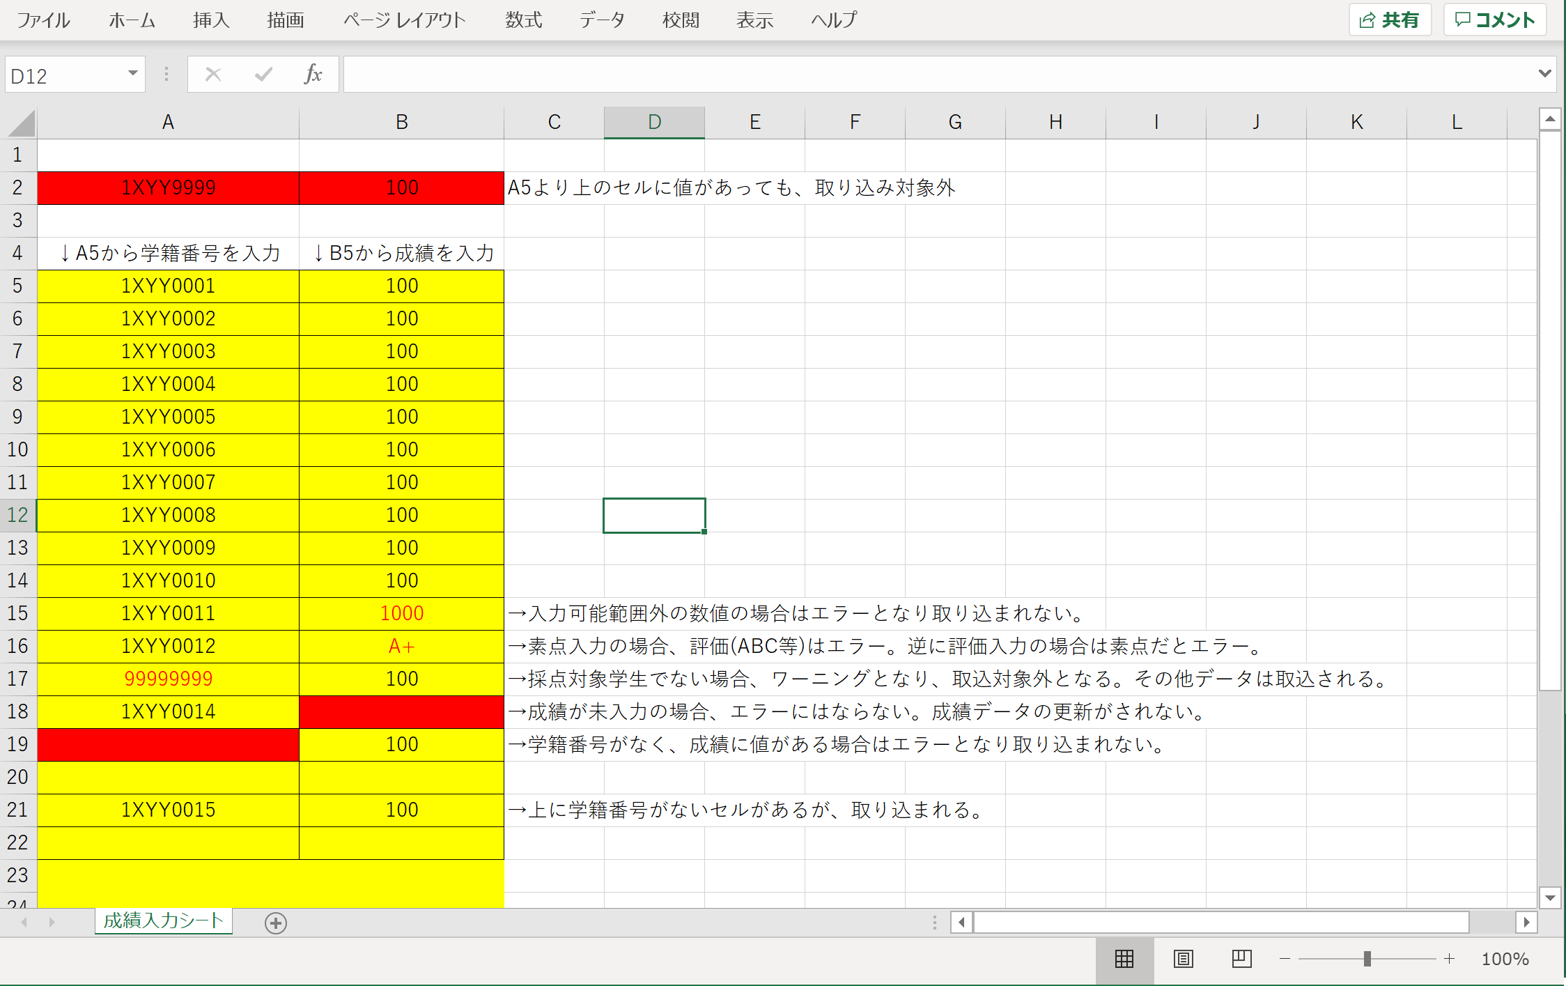This screenshot has height=986, width=1566.
Task: Expand the formula bar chevron
Action: [1544, 73]
